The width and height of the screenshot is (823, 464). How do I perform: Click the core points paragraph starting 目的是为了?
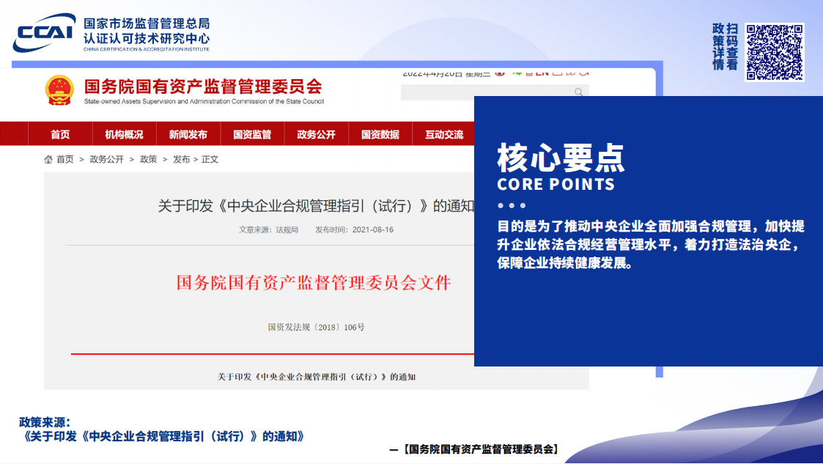[651, 245]
